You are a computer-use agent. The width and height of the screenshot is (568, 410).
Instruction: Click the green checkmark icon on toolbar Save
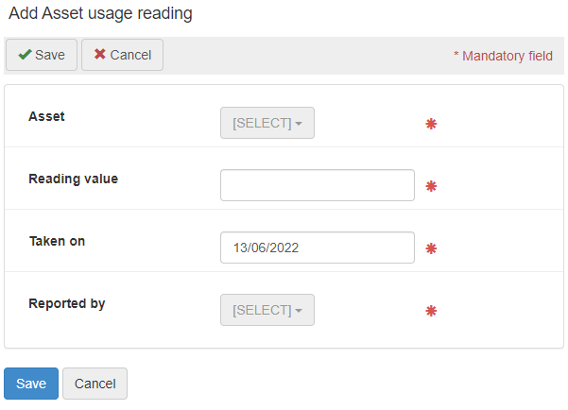coord(25,55)
